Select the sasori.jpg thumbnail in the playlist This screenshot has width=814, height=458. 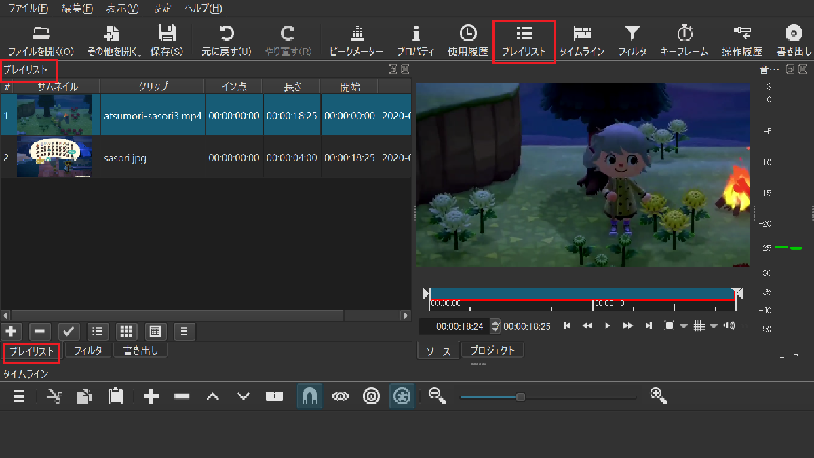tap(54, 157)
